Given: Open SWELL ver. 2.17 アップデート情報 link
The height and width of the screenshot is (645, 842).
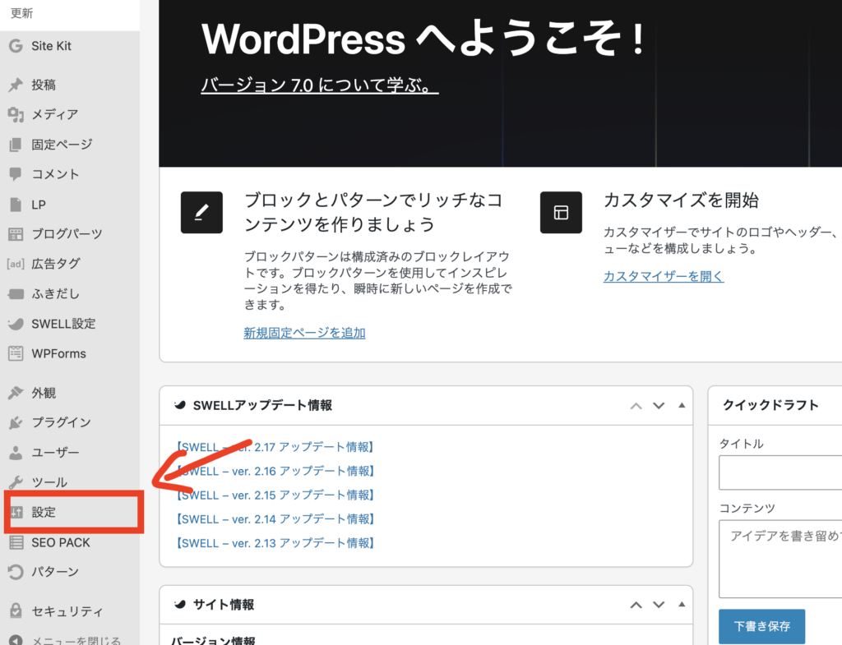Looking at the screenshot, I should click(x=275, y=447).
